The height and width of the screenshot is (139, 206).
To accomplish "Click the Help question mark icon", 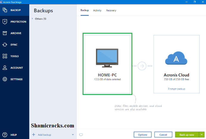I will tap(5, 135).
